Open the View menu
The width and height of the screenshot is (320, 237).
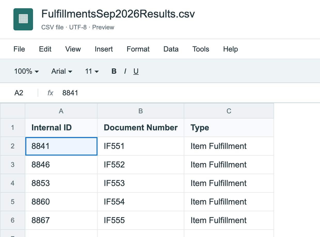coord(73,49)
